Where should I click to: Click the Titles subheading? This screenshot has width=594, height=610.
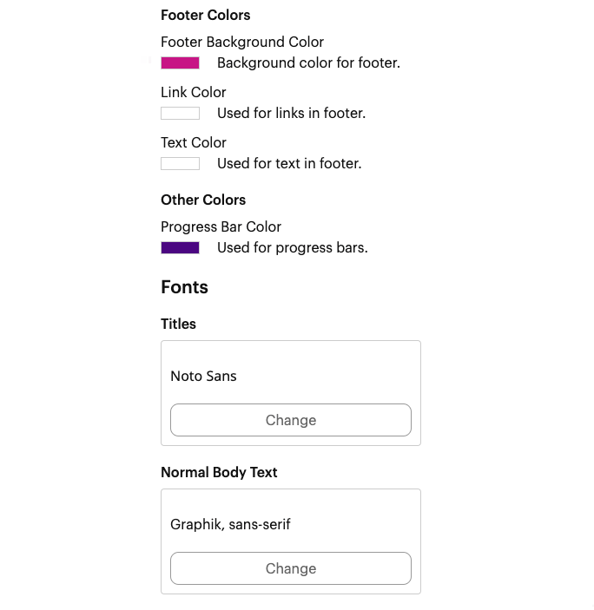point(178,324)
